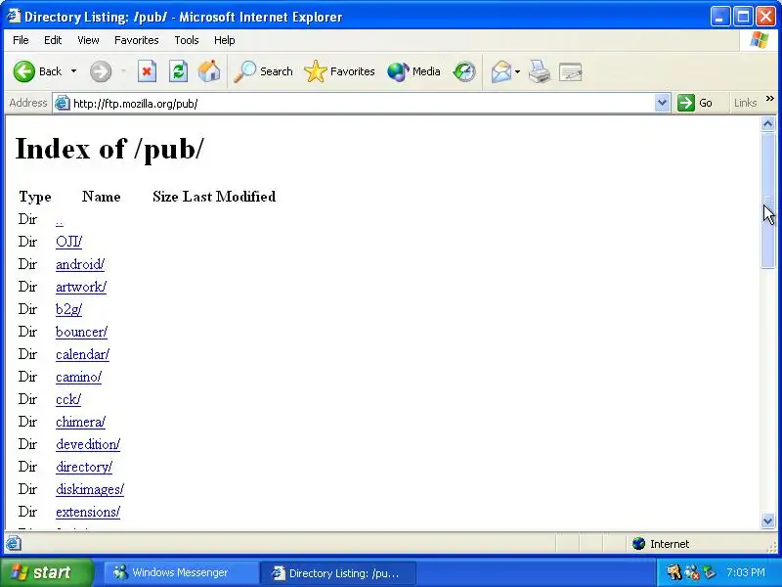782x587 pixels.
Task: Open the android/ directory link
Action: coord(80,264)
